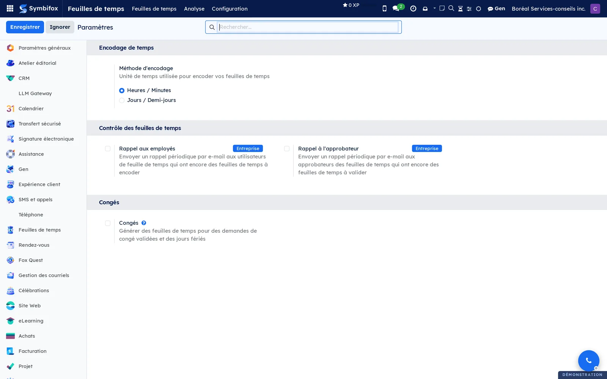Screen dimensions: 607x379
Task: Click the Enregistrer button
Action: click(x=25, y=27)
